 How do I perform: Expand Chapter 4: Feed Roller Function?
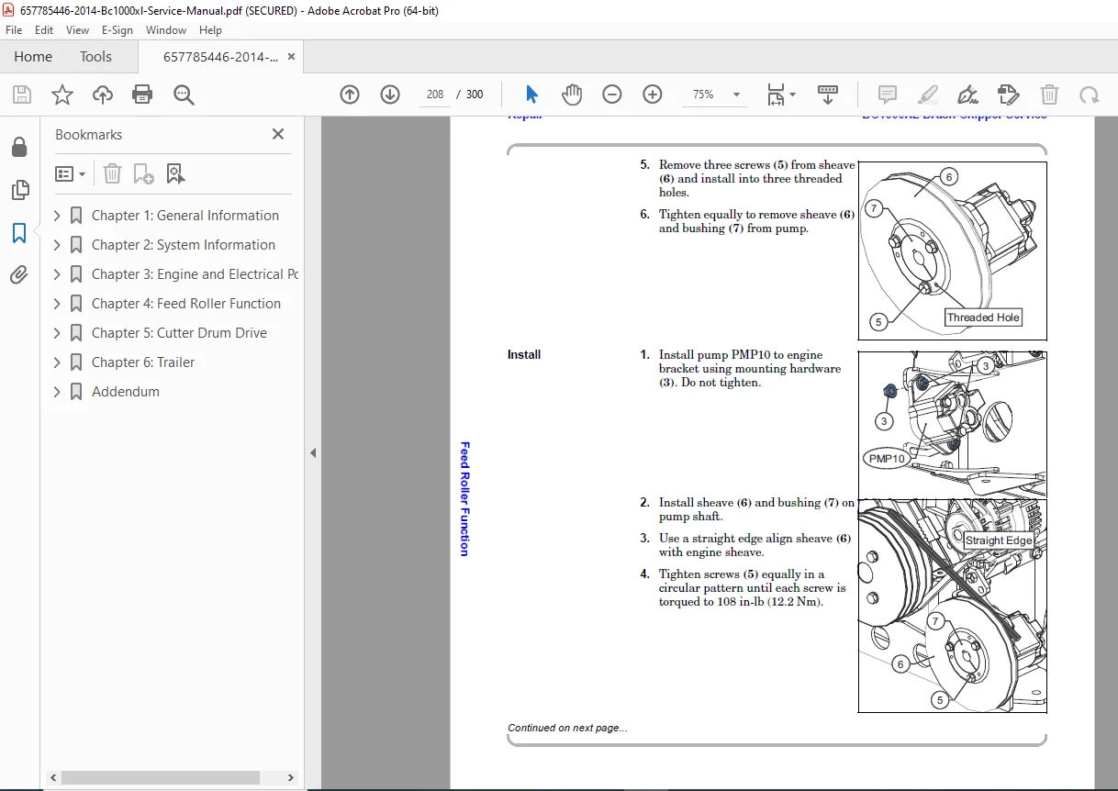pyautogui.click(x=57, y=304)
